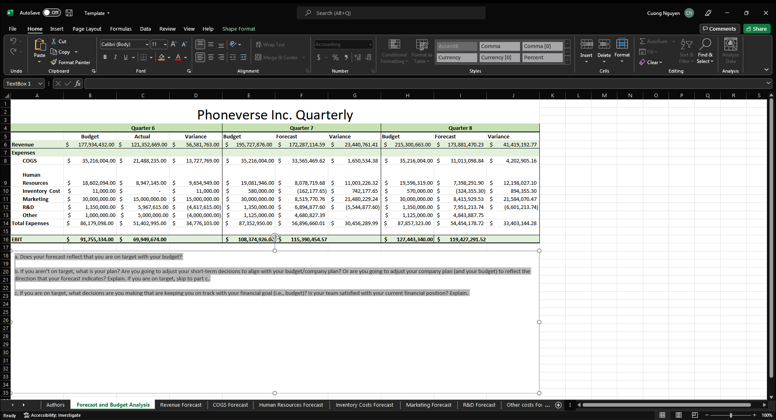Open Format as Table
This screenshot has height=420, width=776.
[422, 51]
